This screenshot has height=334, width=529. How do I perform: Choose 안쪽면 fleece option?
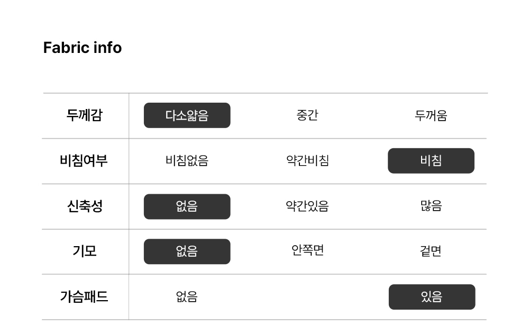(x=307, y=250)
